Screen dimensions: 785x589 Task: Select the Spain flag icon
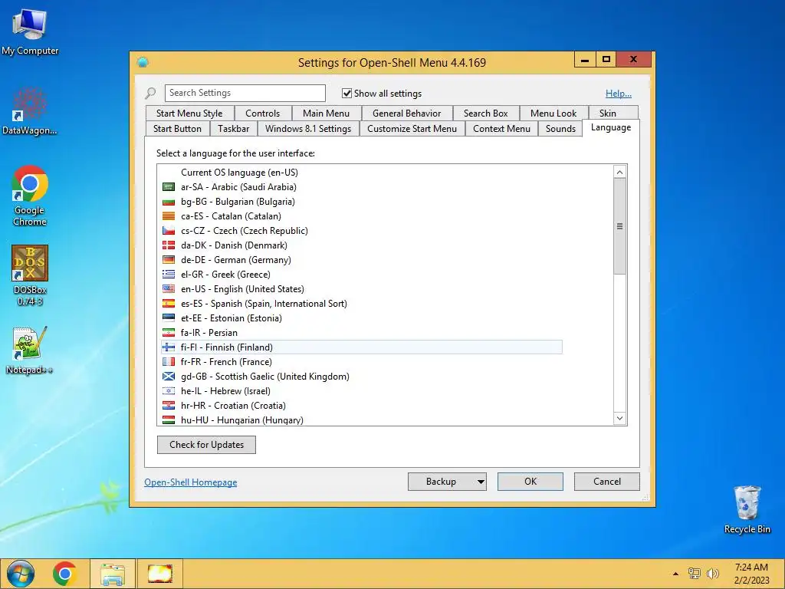(x=169, y=303)
